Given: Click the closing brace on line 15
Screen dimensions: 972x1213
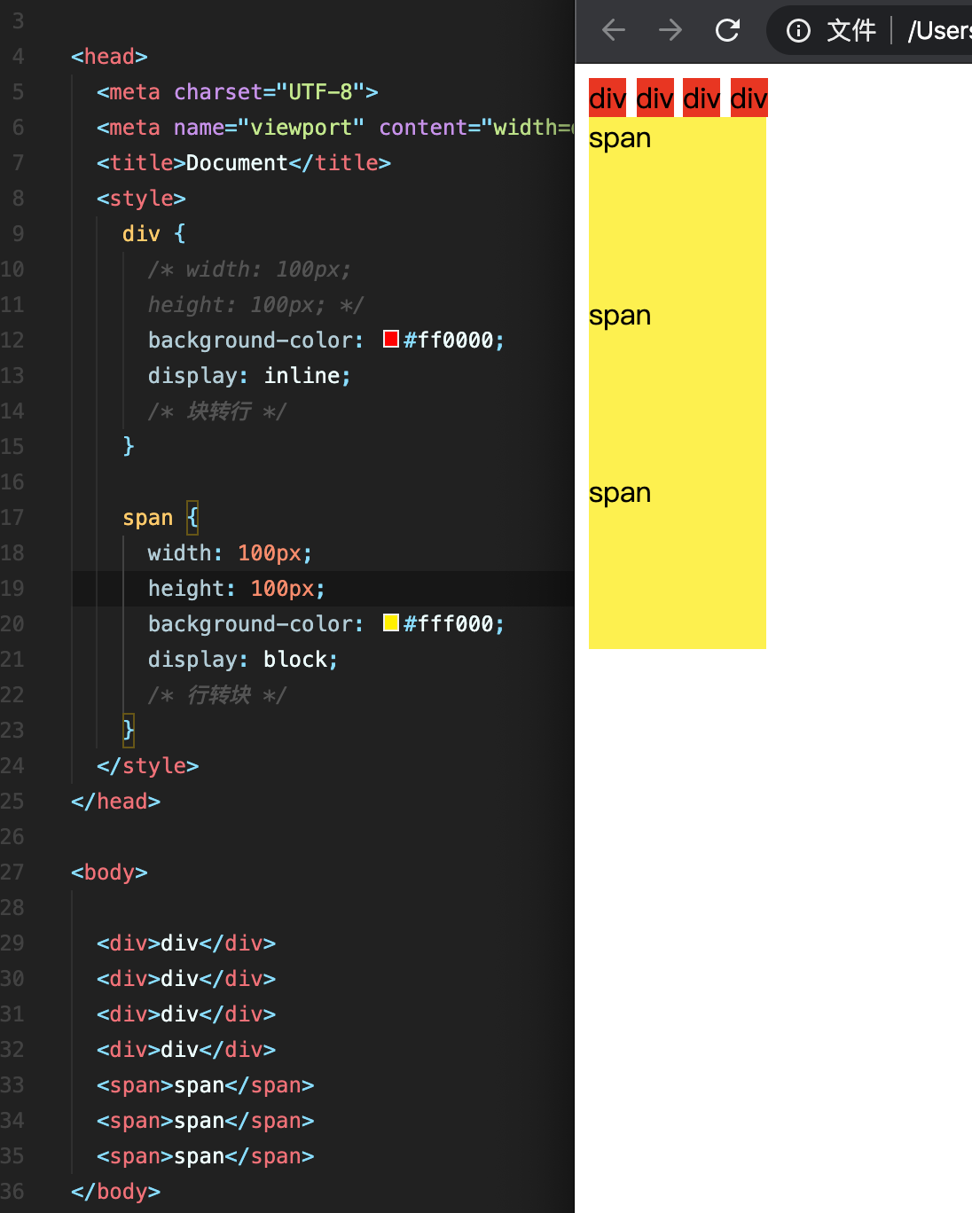Looking at the screenshot, I should tap(129, 445).
